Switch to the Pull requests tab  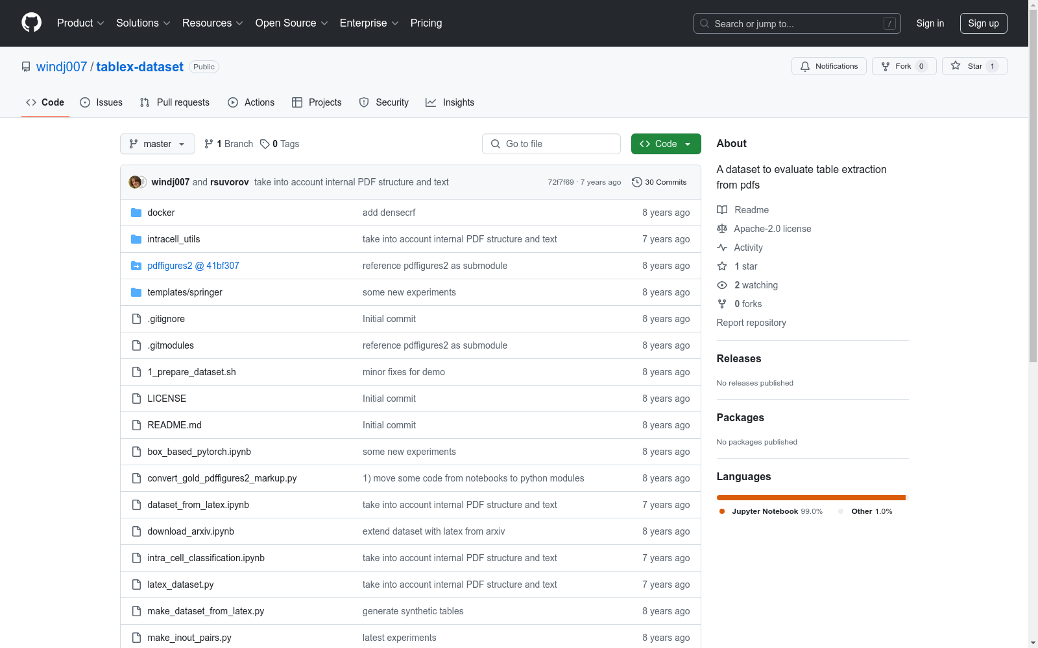tap(175, 102)
